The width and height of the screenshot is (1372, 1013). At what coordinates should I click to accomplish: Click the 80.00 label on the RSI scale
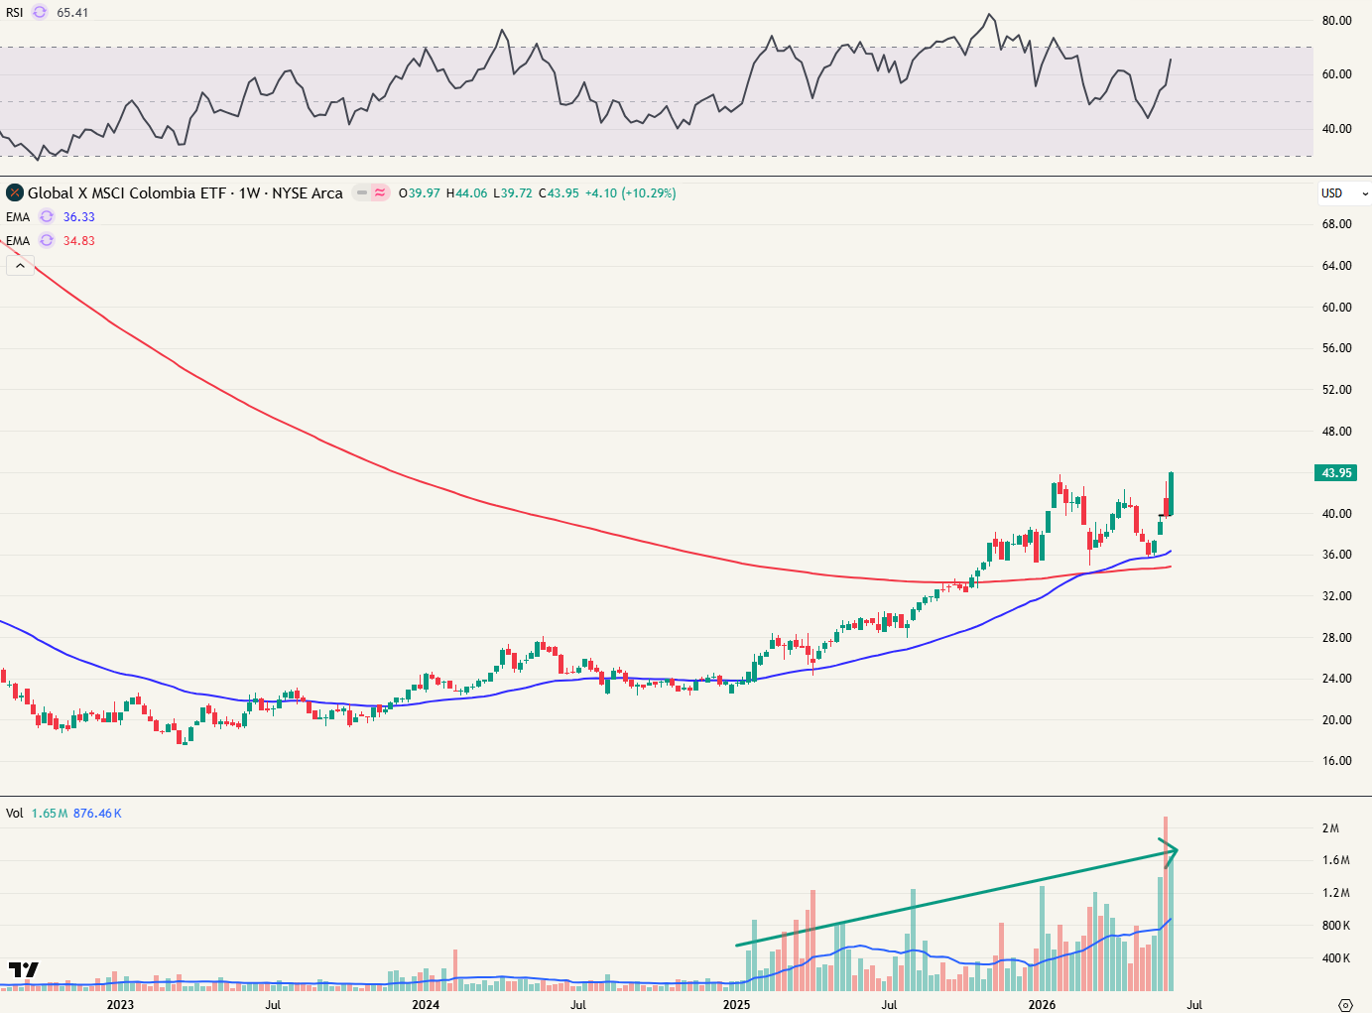pyautogui.click(x=1336, y=21)
